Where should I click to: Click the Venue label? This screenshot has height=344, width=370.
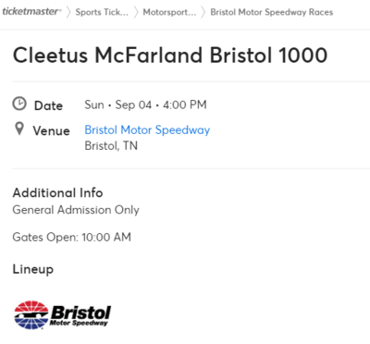click(x=52, y=130)
